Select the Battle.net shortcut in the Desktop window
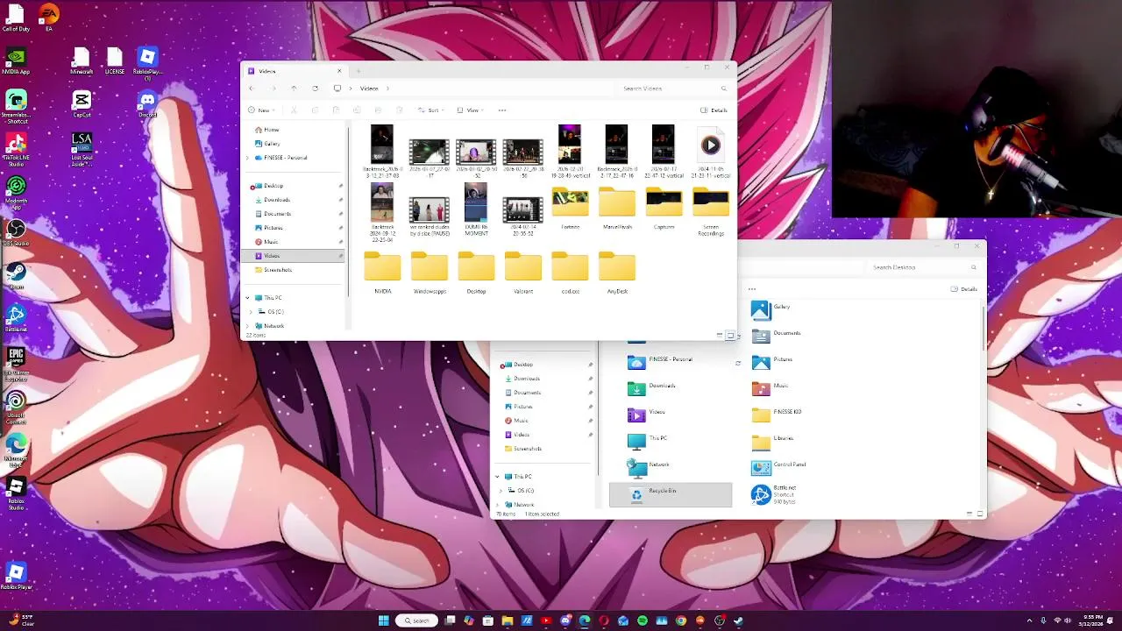This screenshot has width=1122, height=631. [774, 495]
